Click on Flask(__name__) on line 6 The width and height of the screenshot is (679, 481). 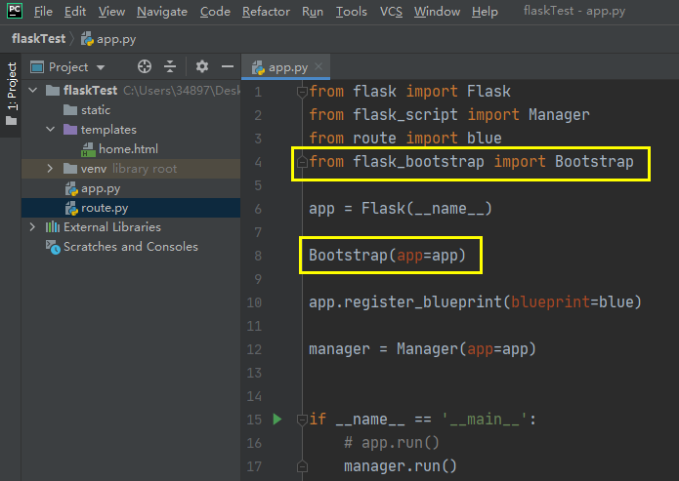click(x=427, y=209)
